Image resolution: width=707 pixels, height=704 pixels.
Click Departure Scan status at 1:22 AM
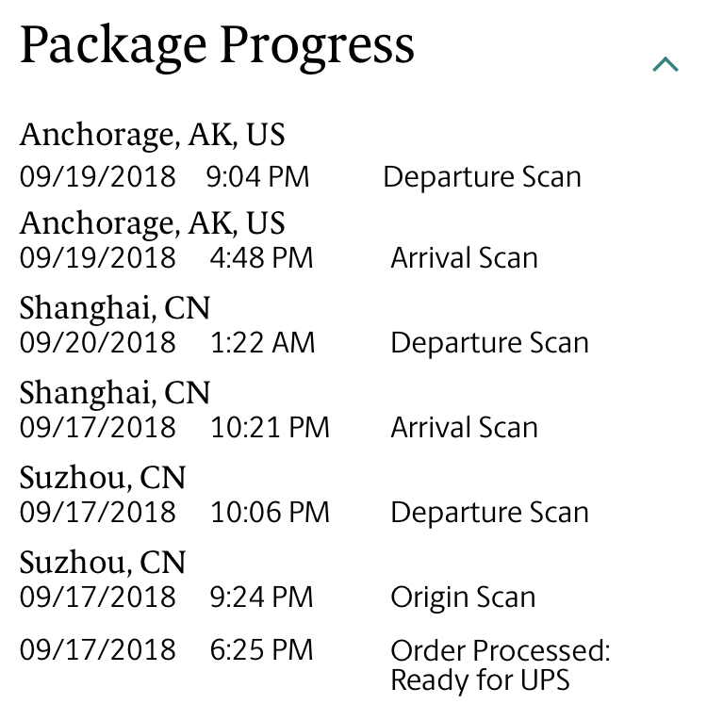(x=489, y=342)
